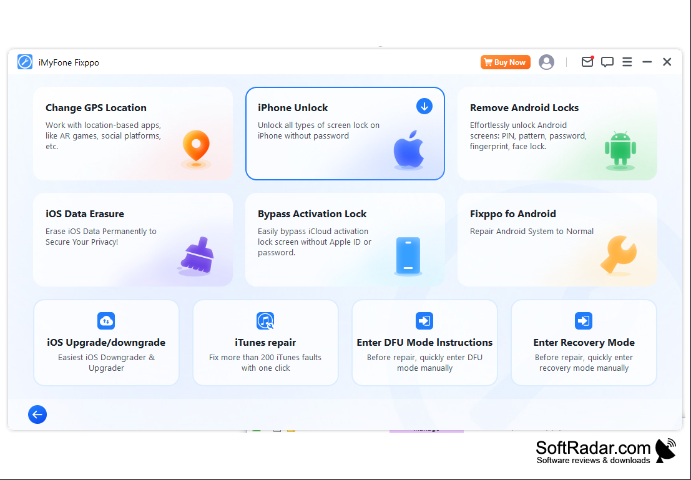Image resolution: width=691 pixels, height=480 pixels.
Task: Click the iOS Upgrade/downgrade cloud icon
Action: pyautogui.click(x=106, y=321)
